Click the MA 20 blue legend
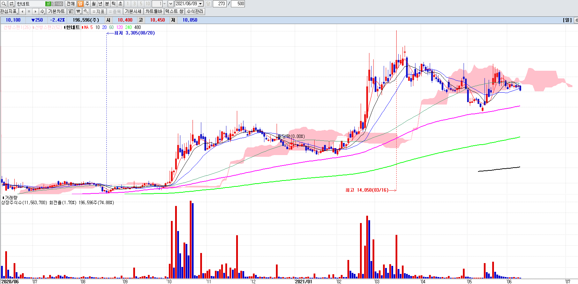Screen dimensions: 578x284 click(104, 27)
